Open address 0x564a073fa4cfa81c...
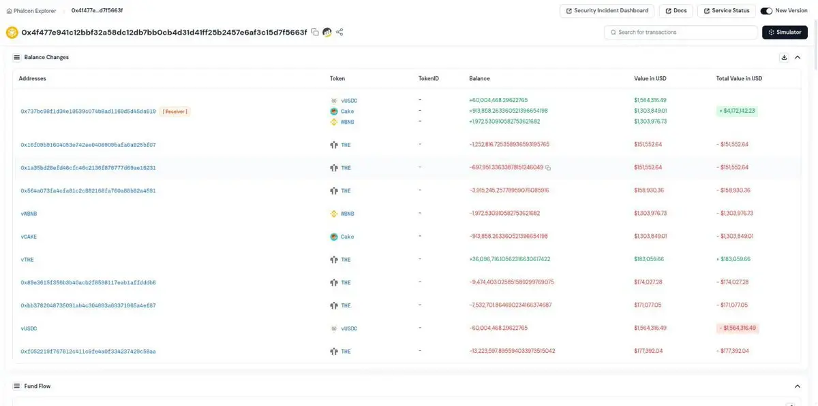 (88, 190)
